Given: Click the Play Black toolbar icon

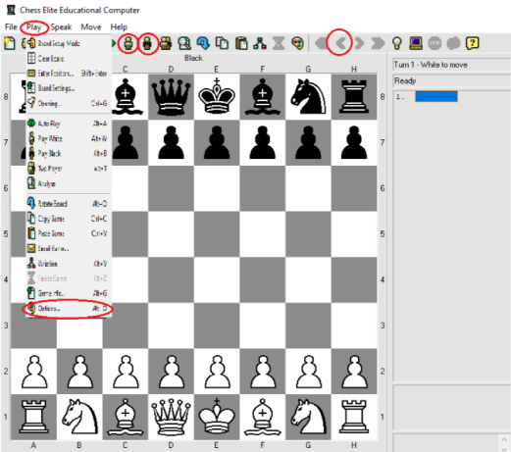Looking at the screenshot, I should pyautogui.click(x=147, y=43).
